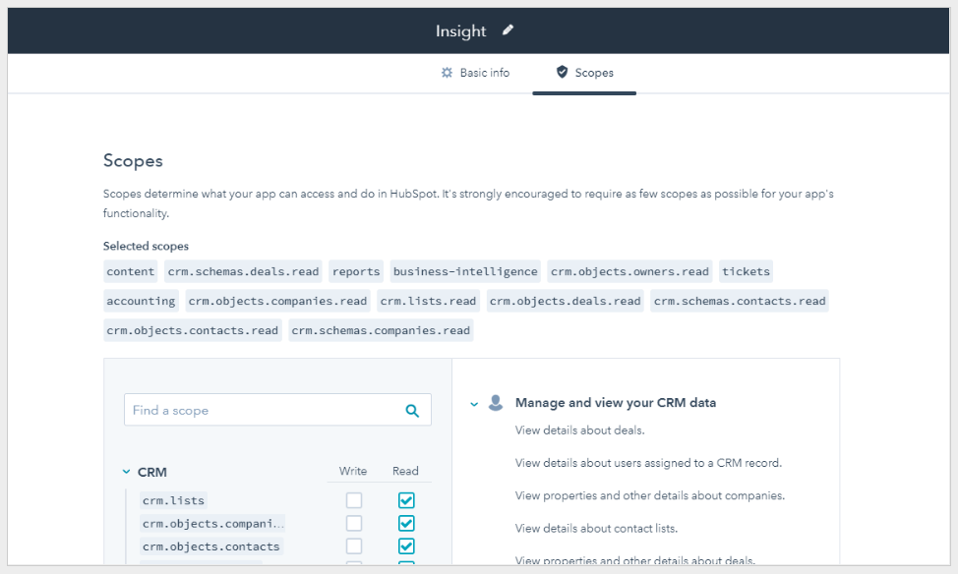Disable Read access for crm.objects.contacts
958x574 pixels.
tap(405, 545)
